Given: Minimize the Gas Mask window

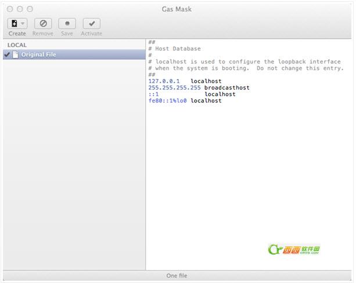Looking at the screenshot, I should click(20, 9).
